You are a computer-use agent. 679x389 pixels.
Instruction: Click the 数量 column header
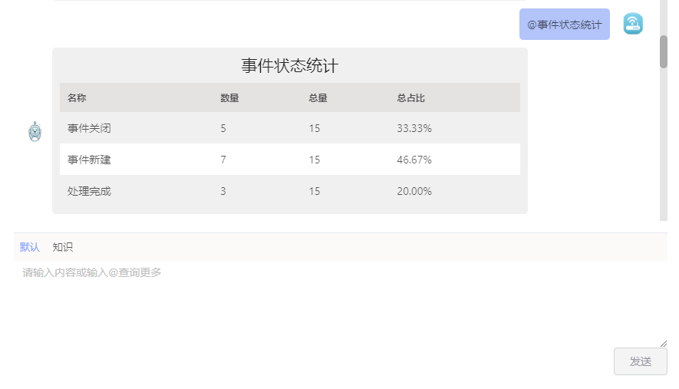[229, 98]
